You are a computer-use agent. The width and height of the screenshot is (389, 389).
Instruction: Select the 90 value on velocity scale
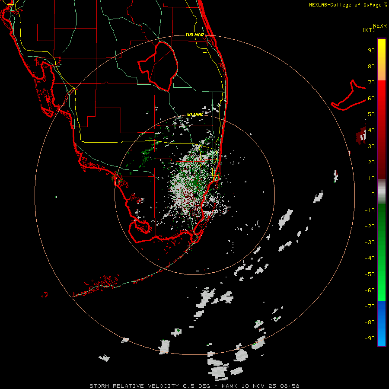tap(371, 51)
